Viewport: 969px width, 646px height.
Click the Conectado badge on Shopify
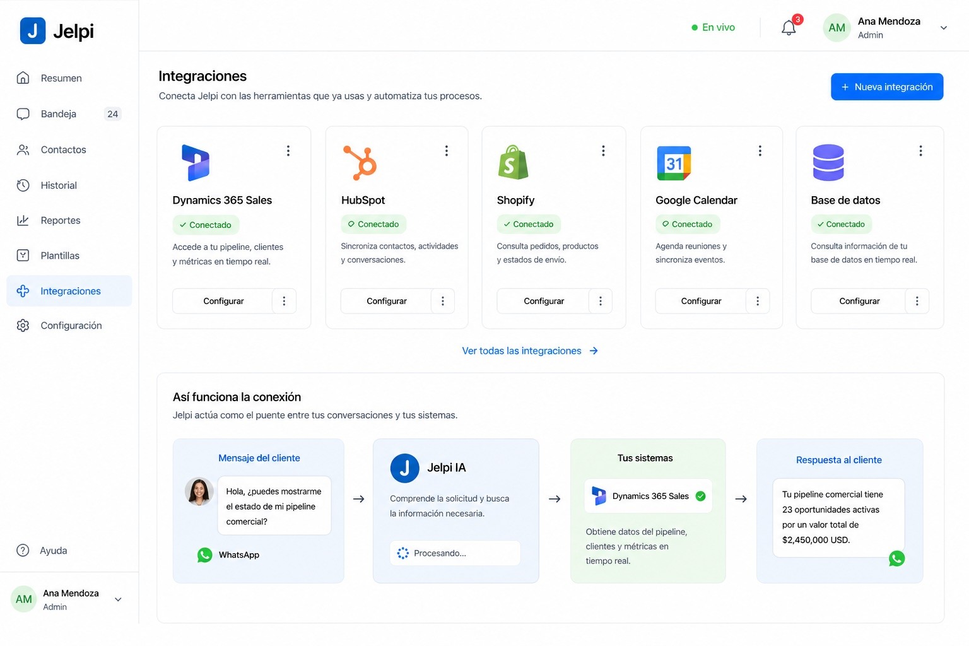(x=529, y=224)
